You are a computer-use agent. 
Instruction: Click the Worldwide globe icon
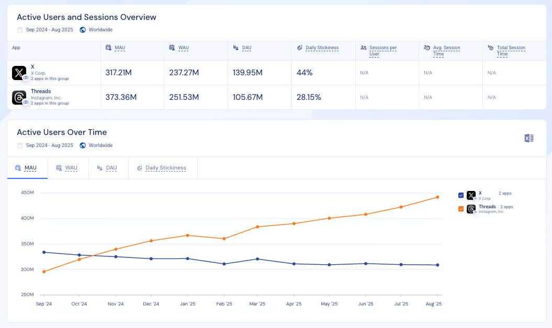pos(82,30)
